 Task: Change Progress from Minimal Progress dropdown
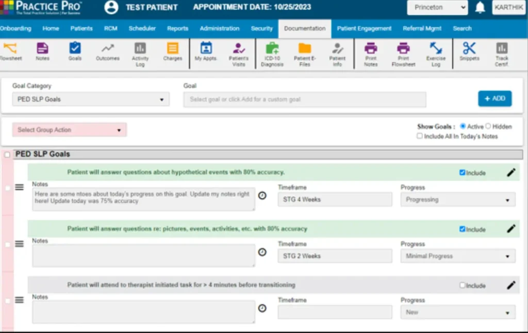point(457,256)
